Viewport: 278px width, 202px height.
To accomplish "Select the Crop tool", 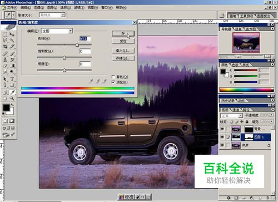I will (5, 46).
